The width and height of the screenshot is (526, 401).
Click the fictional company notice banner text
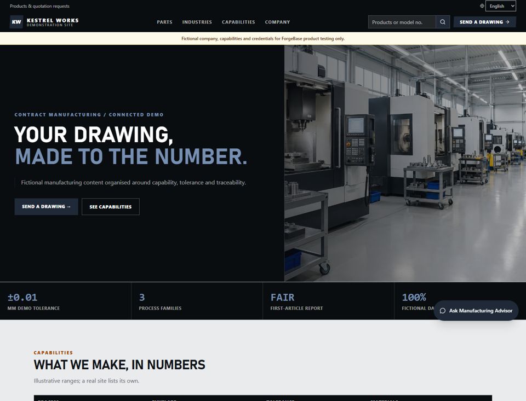[x=263, y=38]
